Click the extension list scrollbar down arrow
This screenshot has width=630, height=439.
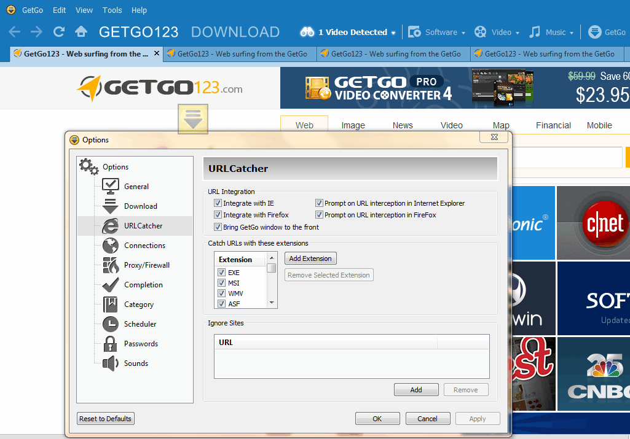pos(272,303)
